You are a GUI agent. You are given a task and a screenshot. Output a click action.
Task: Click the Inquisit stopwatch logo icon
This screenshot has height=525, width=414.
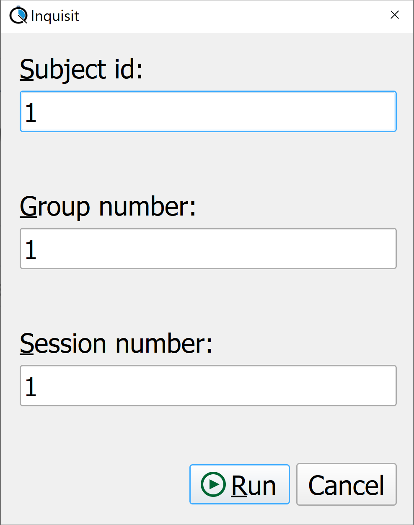18,15
